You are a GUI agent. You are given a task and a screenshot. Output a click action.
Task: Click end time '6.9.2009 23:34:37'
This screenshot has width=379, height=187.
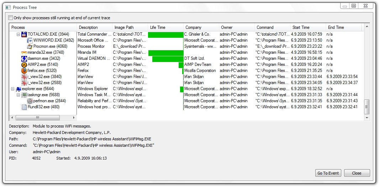coord(342,83)
